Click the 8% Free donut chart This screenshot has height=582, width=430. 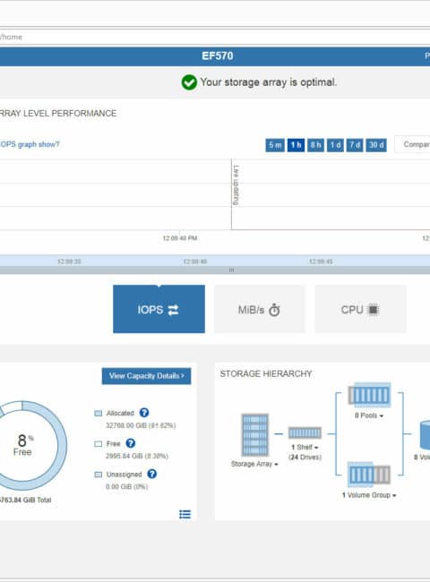tap(23, 445)
